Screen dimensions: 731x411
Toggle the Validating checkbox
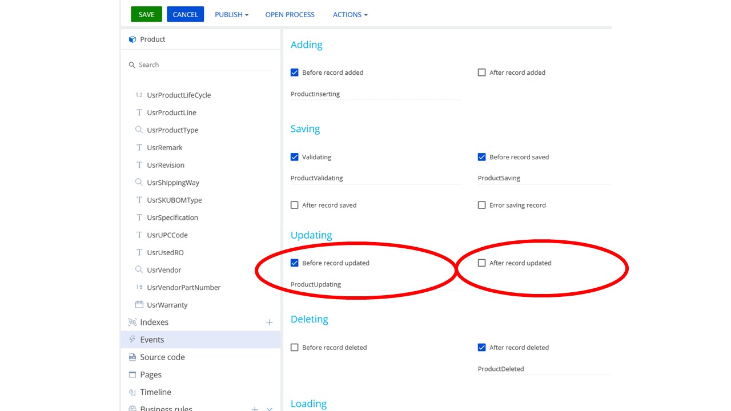point(295,157)
